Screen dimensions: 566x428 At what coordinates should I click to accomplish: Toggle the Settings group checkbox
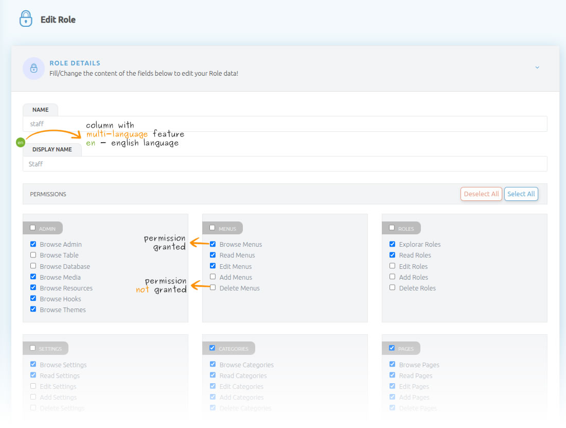click(33, 348)
